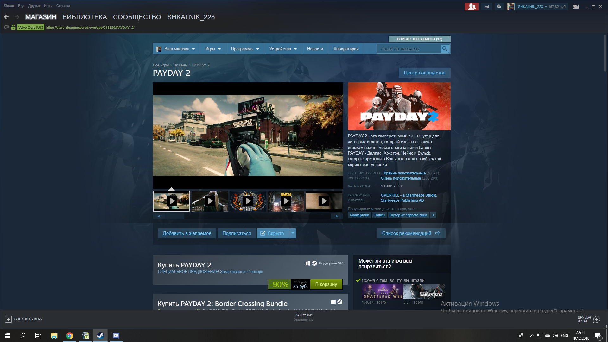Open the Новости store tab
Viewport: 608px width, 342px height.
tap(315, 49)
